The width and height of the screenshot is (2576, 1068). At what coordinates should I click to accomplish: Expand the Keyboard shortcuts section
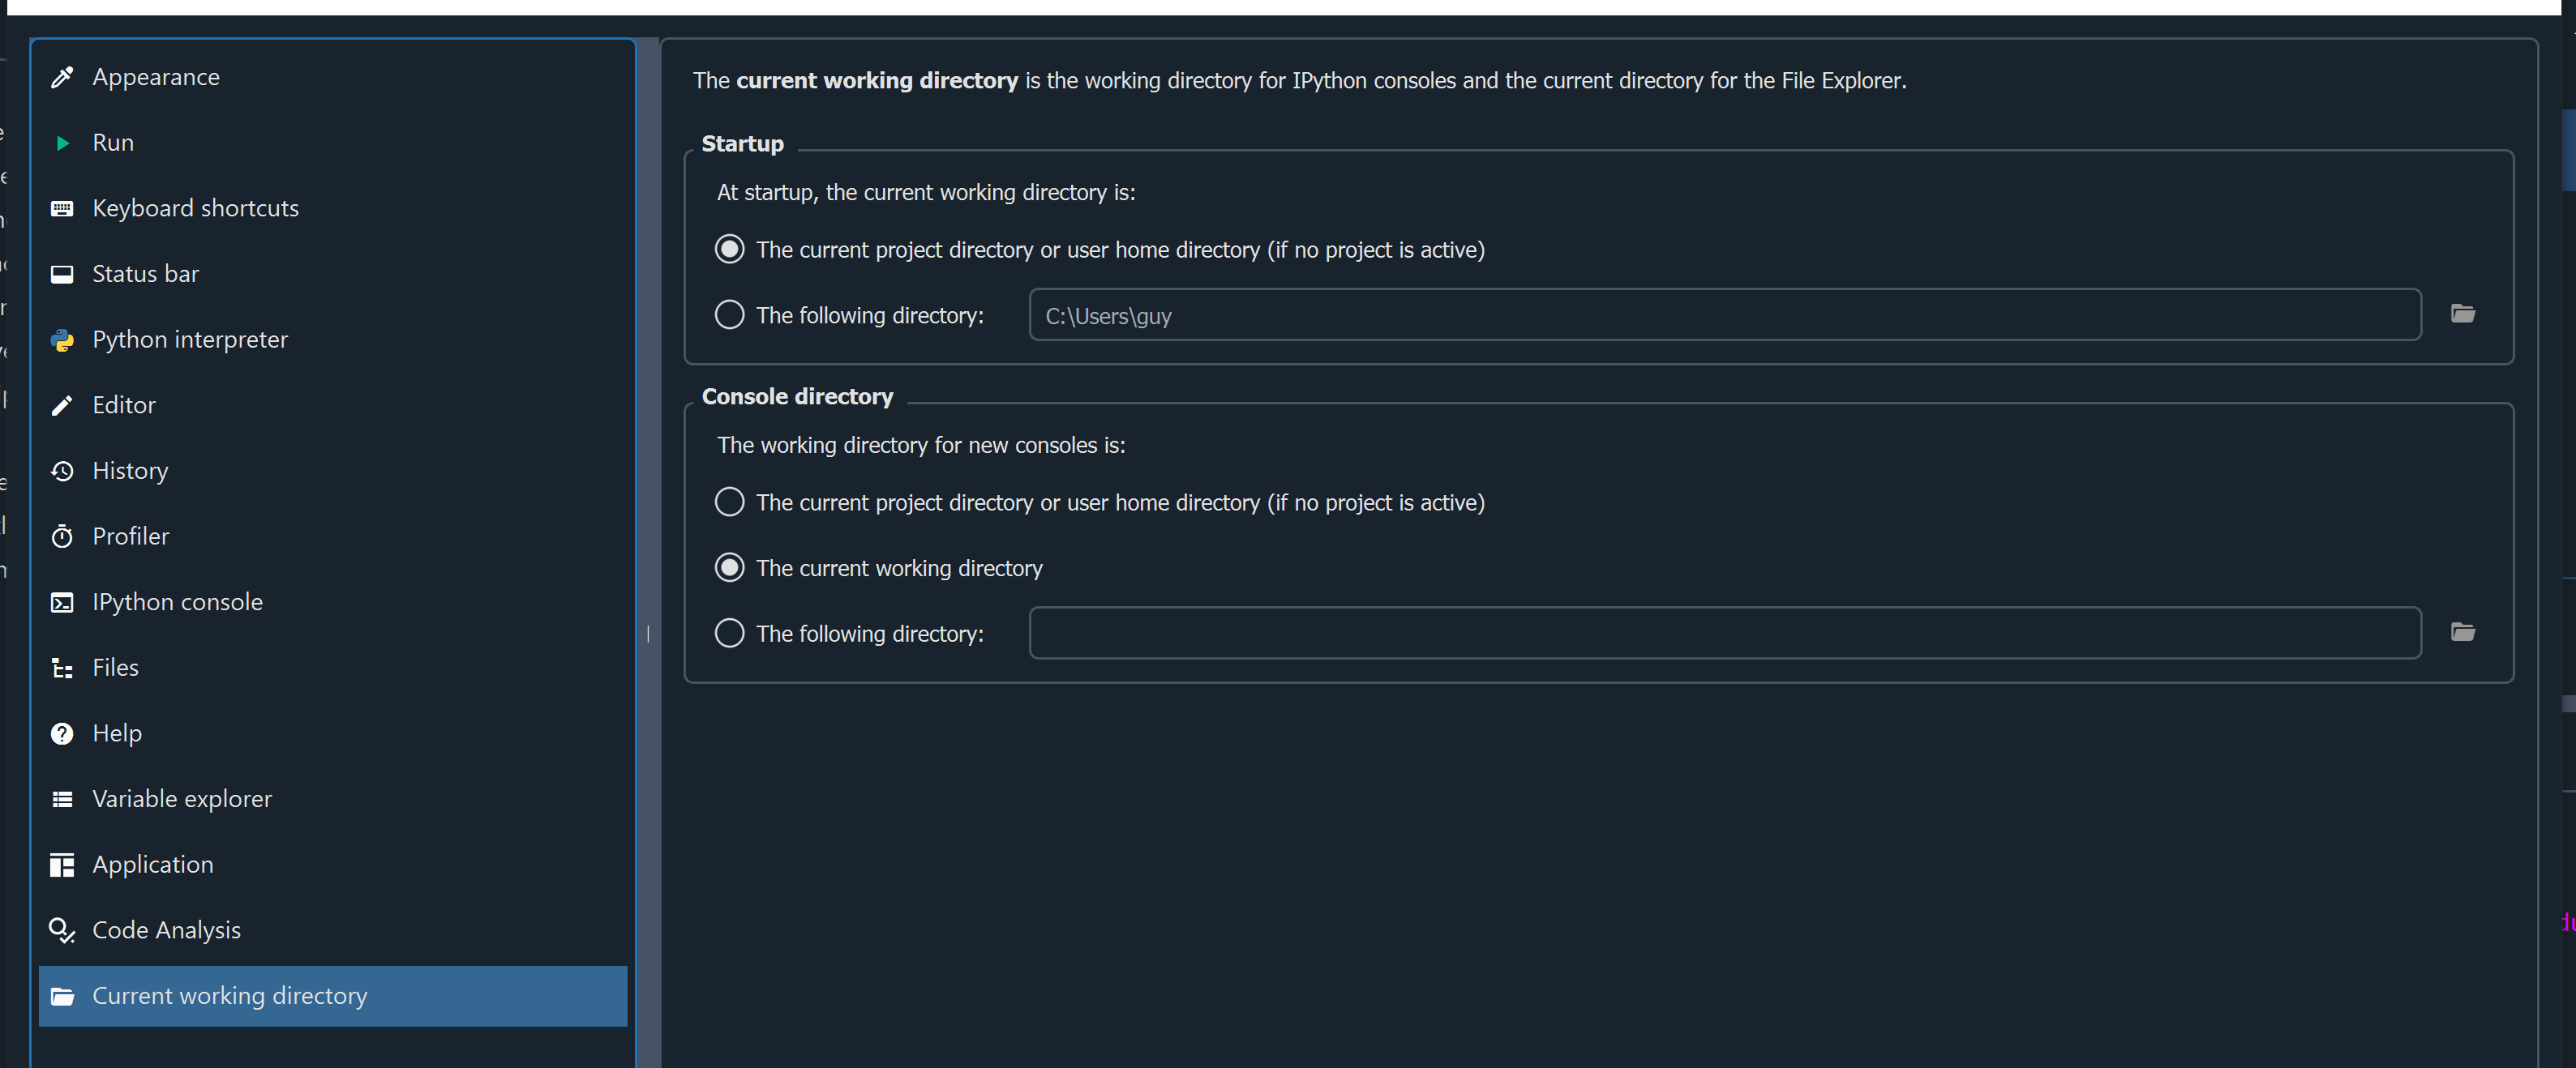195,207
